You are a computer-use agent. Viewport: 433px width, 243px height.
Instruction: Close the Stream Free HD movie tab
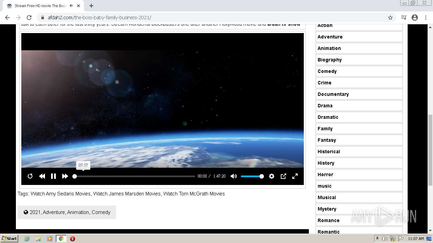pyautogui.click(x=78, y=6)
